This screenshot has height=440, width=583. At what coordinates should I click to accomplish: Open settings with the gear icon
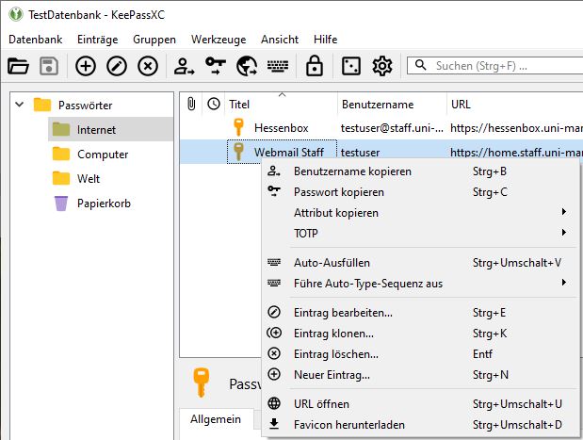click(381, 66)
